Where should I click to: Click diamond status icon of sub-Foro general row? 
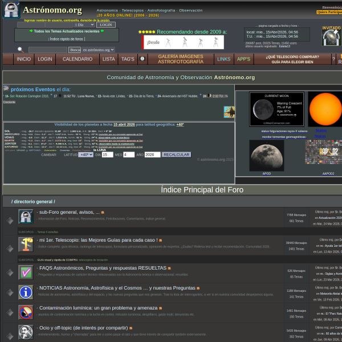tap(10, 221)
